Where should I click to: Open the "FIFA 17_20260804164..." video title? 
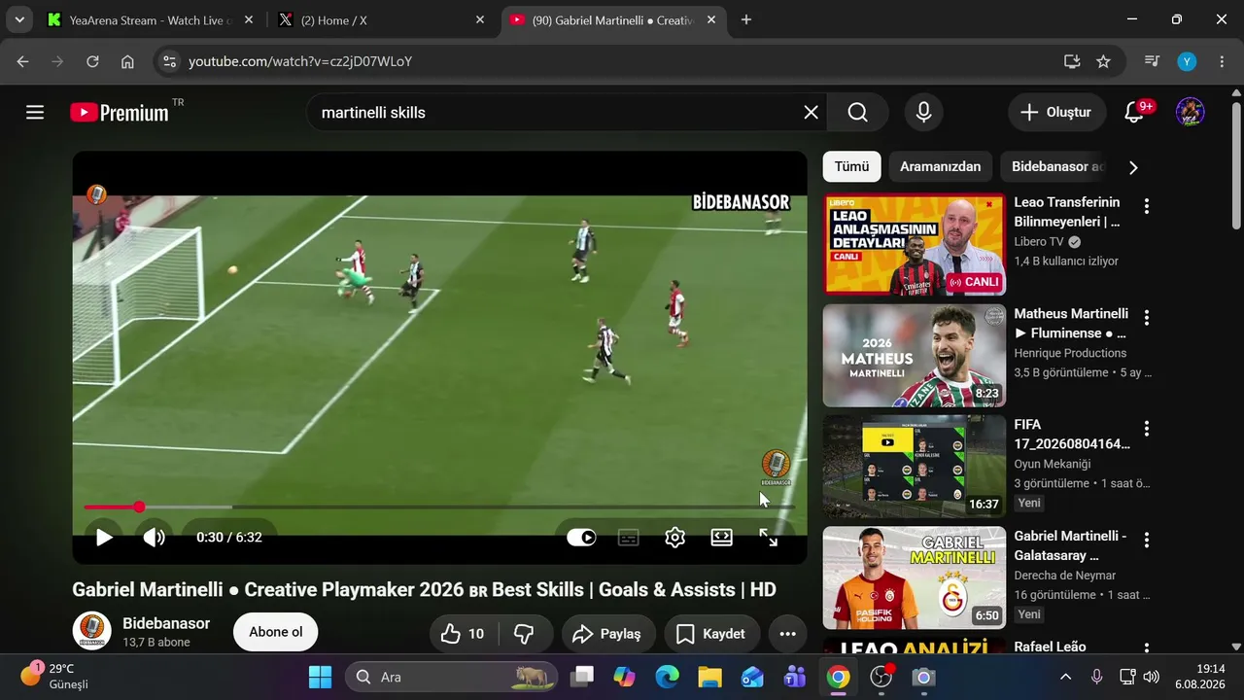point(1072,435)
